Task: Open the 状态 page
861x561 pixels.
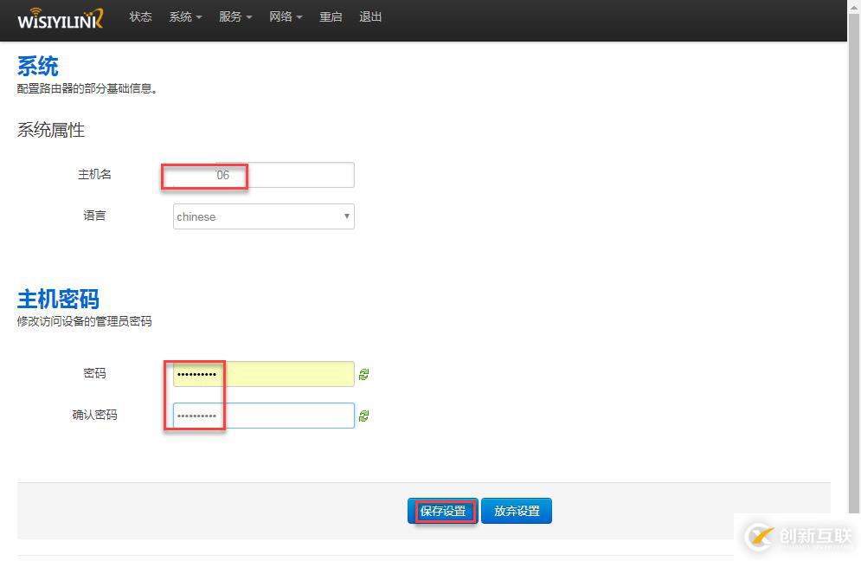Action: pos(140,17)
